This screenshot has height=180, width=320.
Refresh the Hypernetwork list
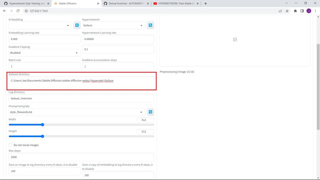[x=150, y=25]
